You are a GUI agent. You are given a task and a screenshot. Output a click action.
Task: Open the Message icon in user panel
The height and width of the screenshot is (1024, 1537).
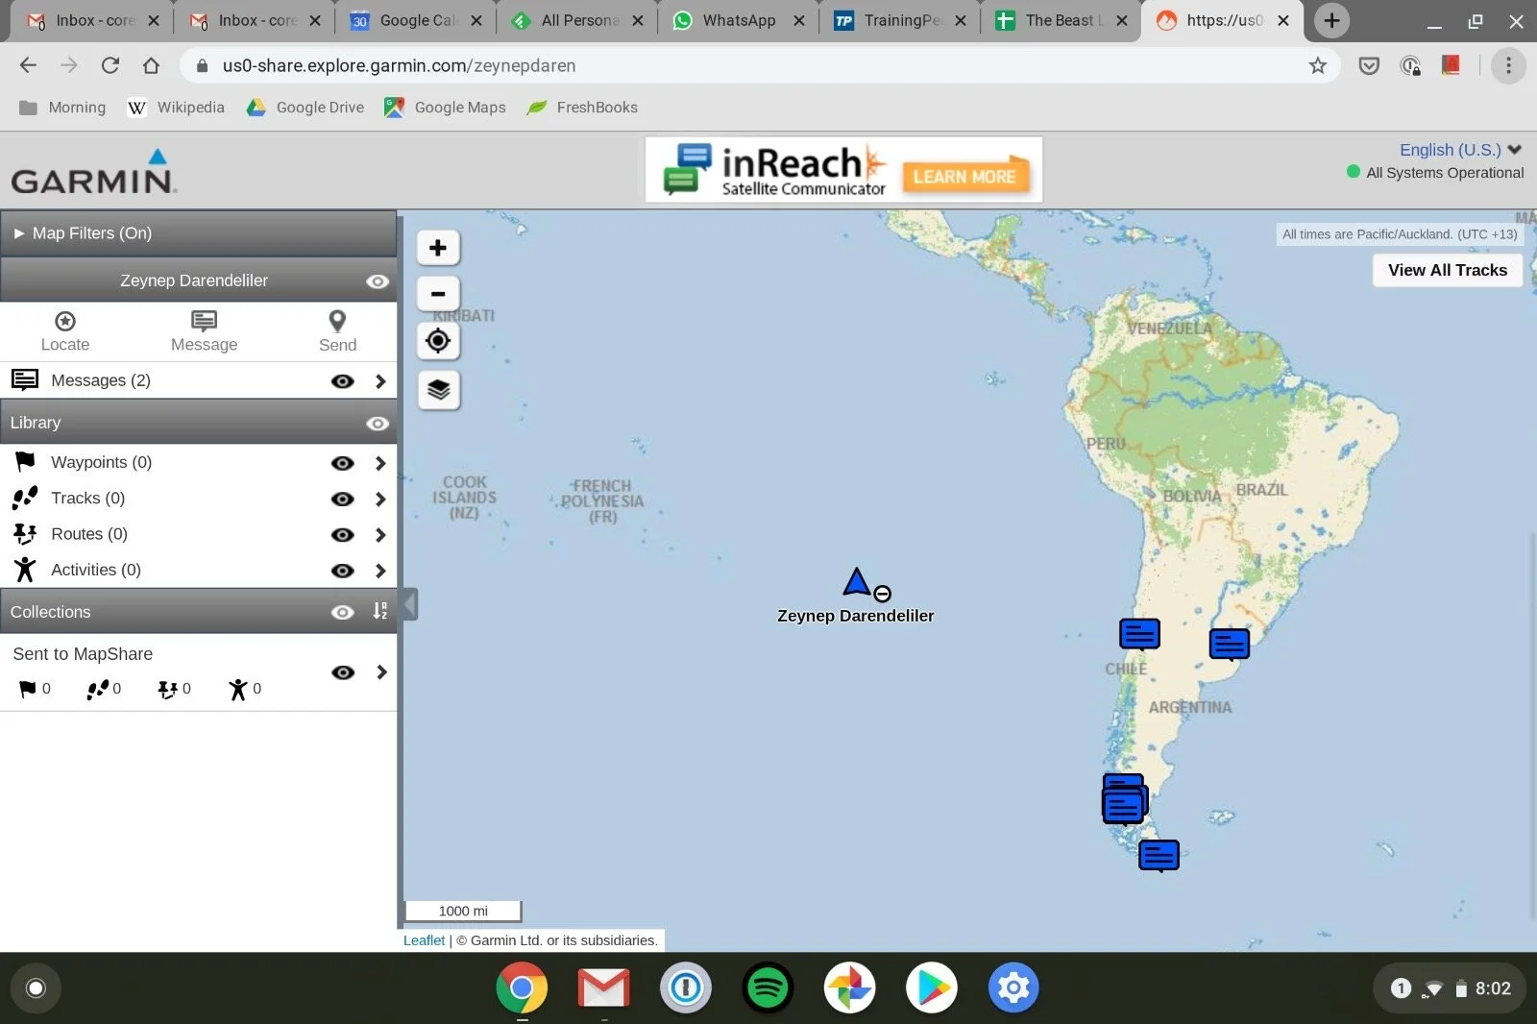[x=204, y=321]
